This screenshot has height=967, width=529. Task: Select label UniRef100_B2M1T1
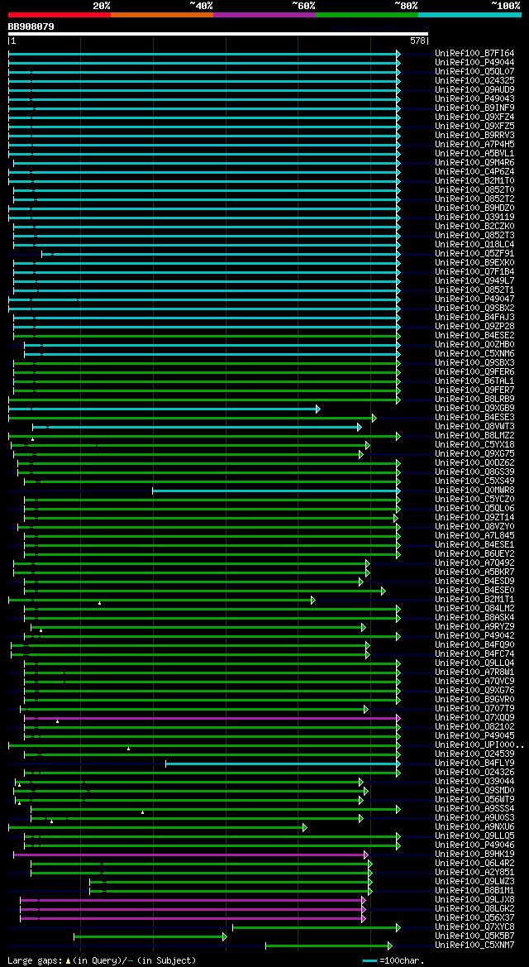coord(474,600)
